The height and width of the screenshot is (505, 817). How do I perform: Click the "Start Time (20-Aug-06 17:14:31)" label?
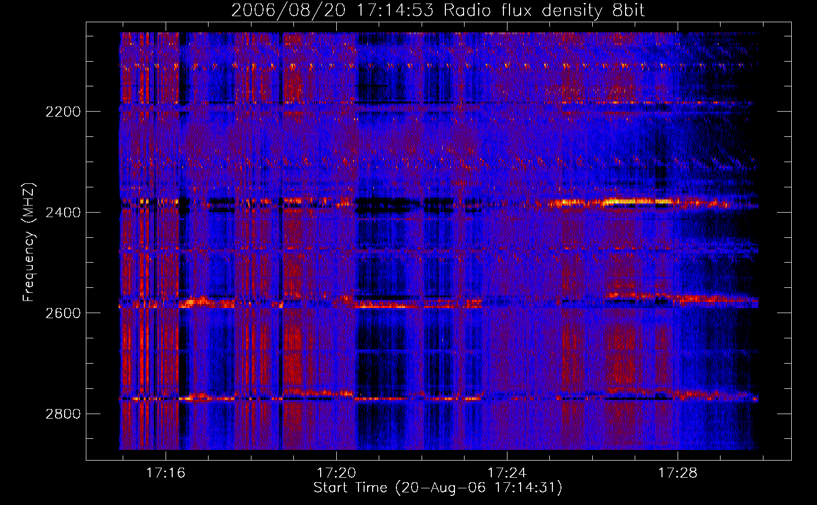pyautogui.click(x=438, y=488)
